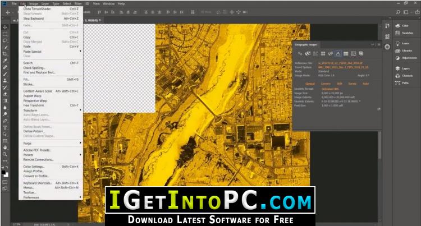Select the Move tool in the toolbox

5,27
